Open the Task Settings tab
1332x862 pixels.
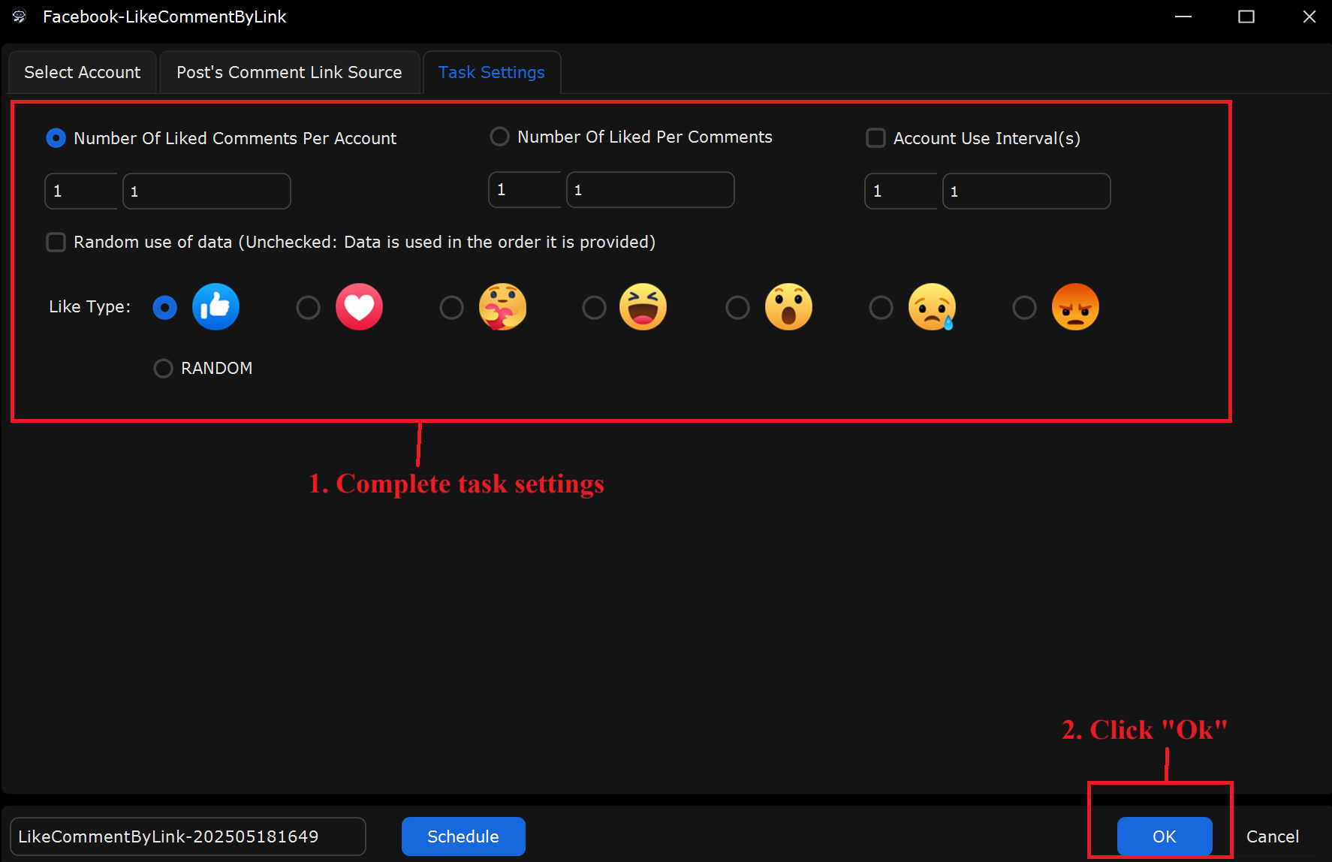click(492, 72)
